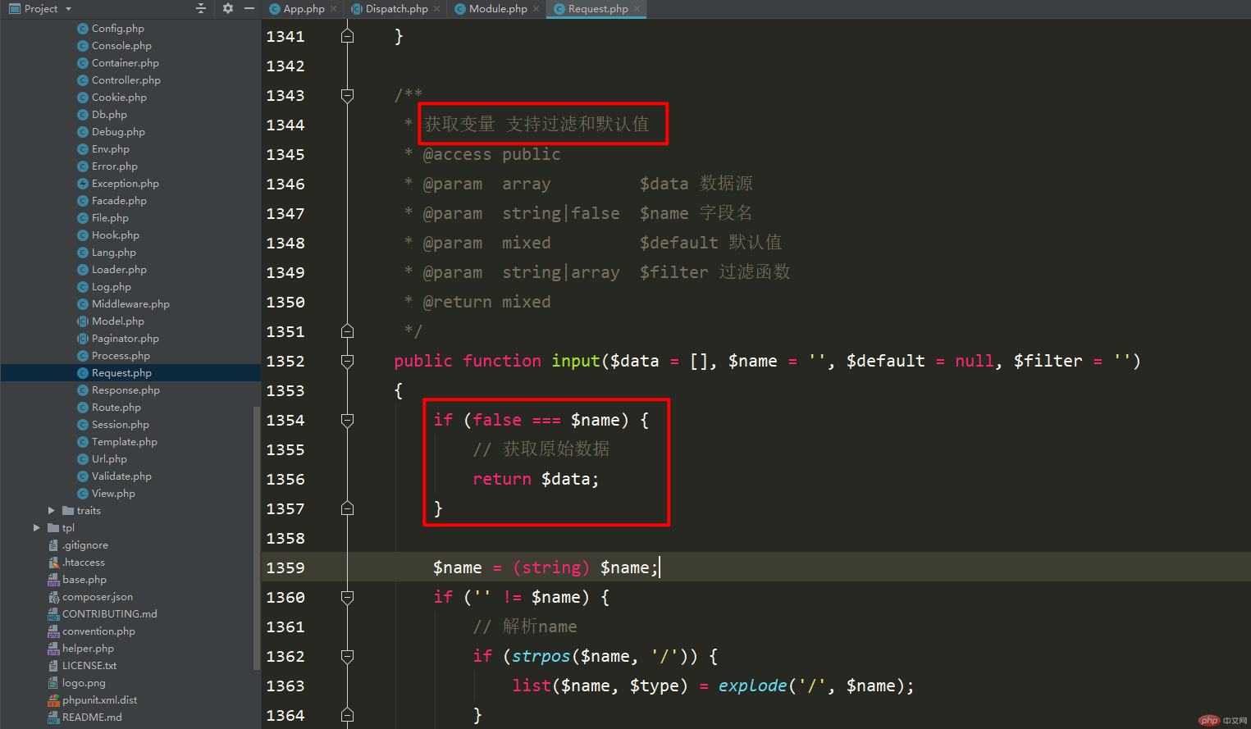1251x729 pixels.
Task: Collapse doc comment fold at line 1343
Action: pos(347,96)
